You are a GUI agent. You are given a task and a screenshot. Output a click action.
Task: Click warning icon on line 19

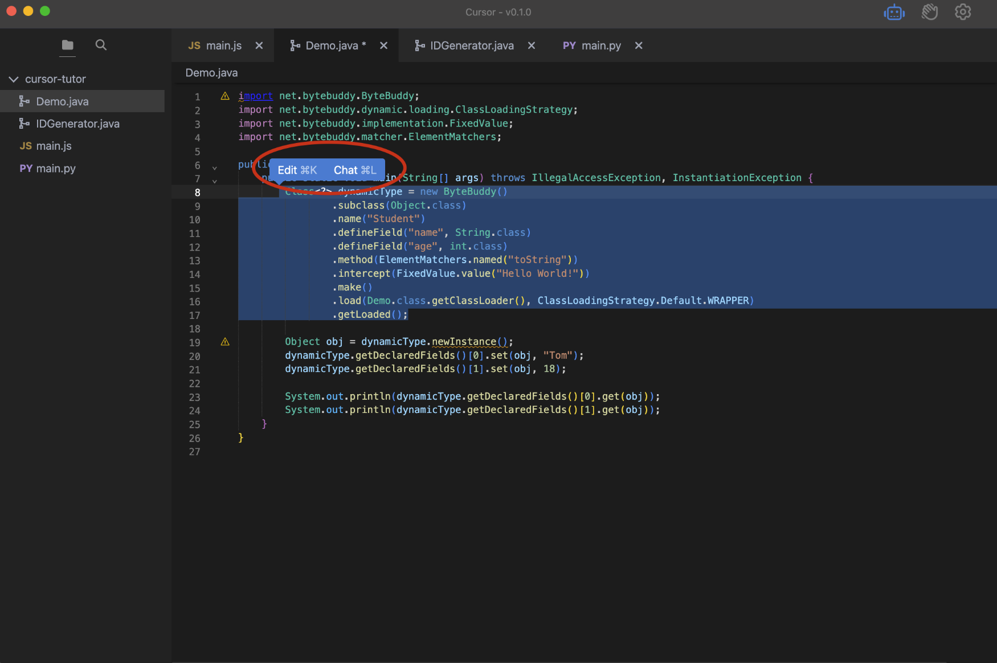(x=225, y=342)
